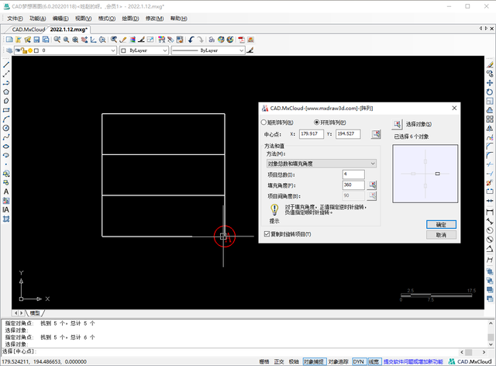Image resolution: width=496 pixels, height=366 pixels.
Task: Select the Rotate tool in right toolbar
Action: (x=490, y=91)
